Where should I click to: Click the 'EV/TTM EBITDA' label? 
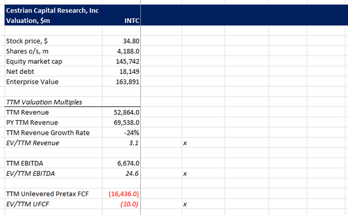click(x=30, y=174)
